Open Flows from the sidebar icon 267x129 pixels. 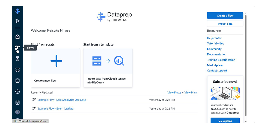coord(17,48)
